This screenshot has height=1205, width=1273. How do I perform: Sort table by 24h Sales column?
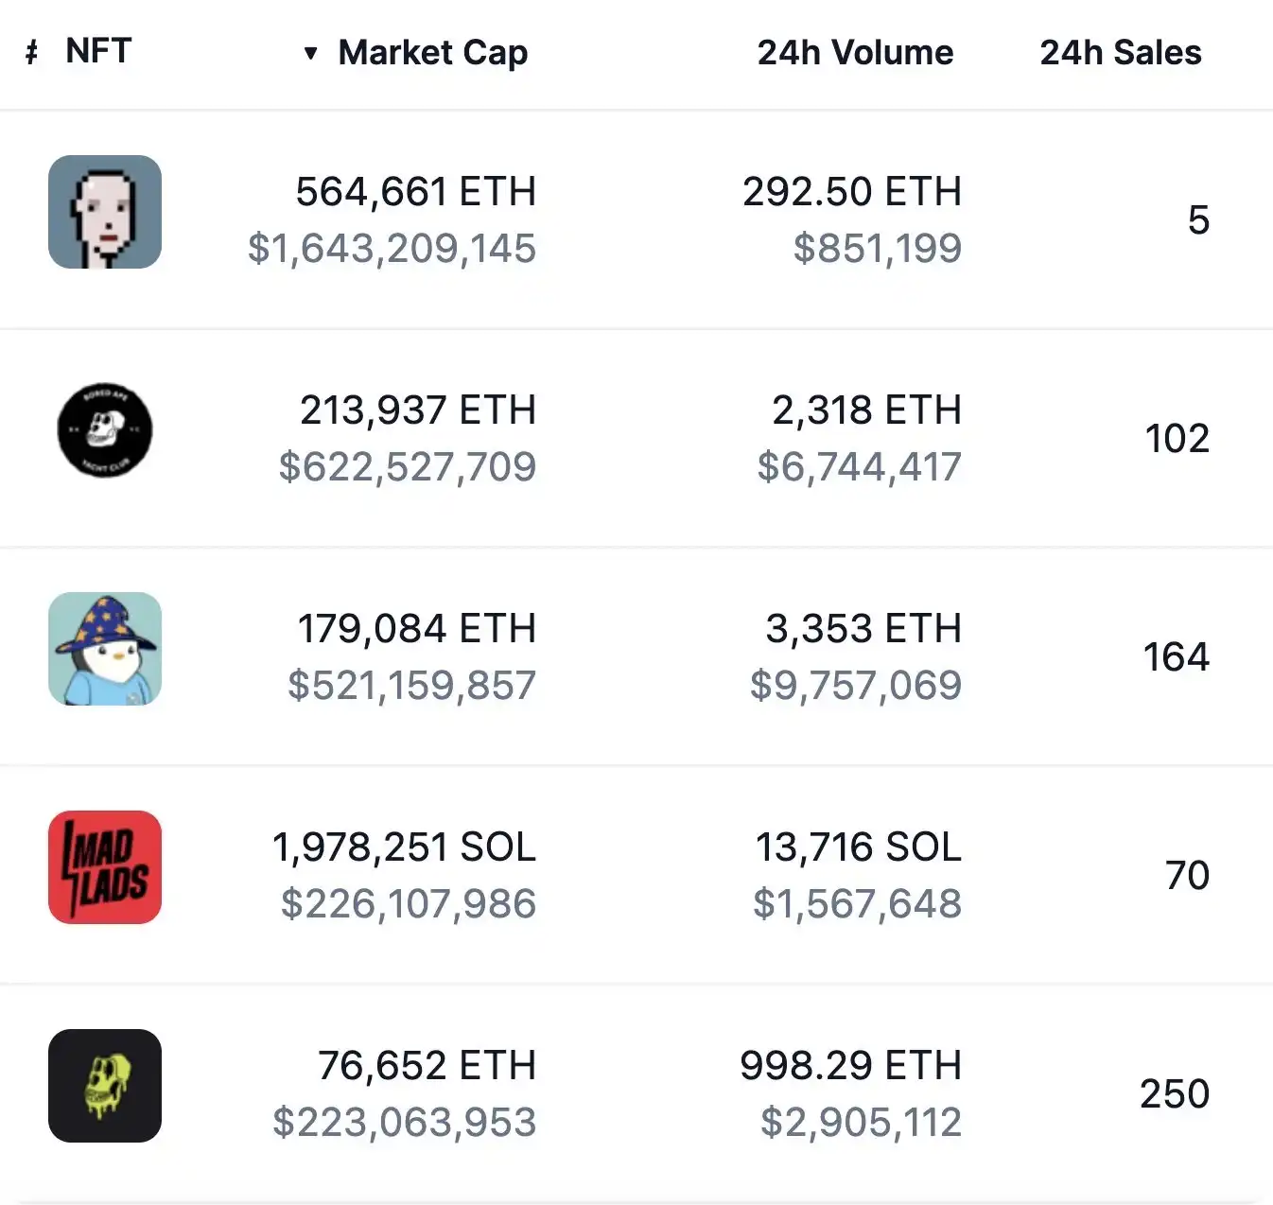(x=1121, y=53)
